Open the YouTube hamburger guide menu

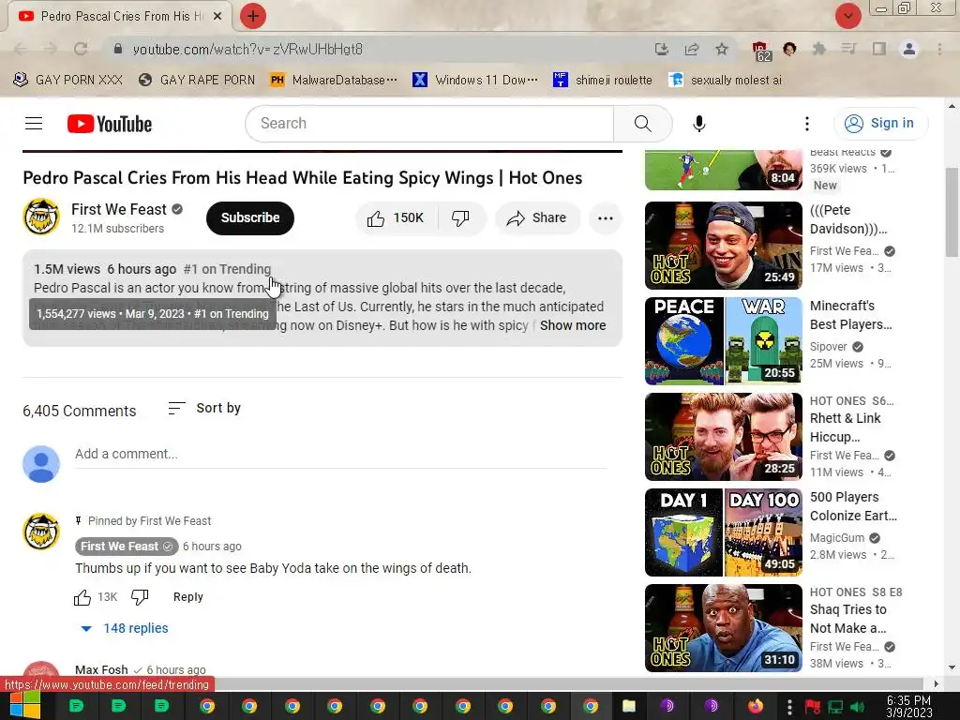(x=34, y=124)
